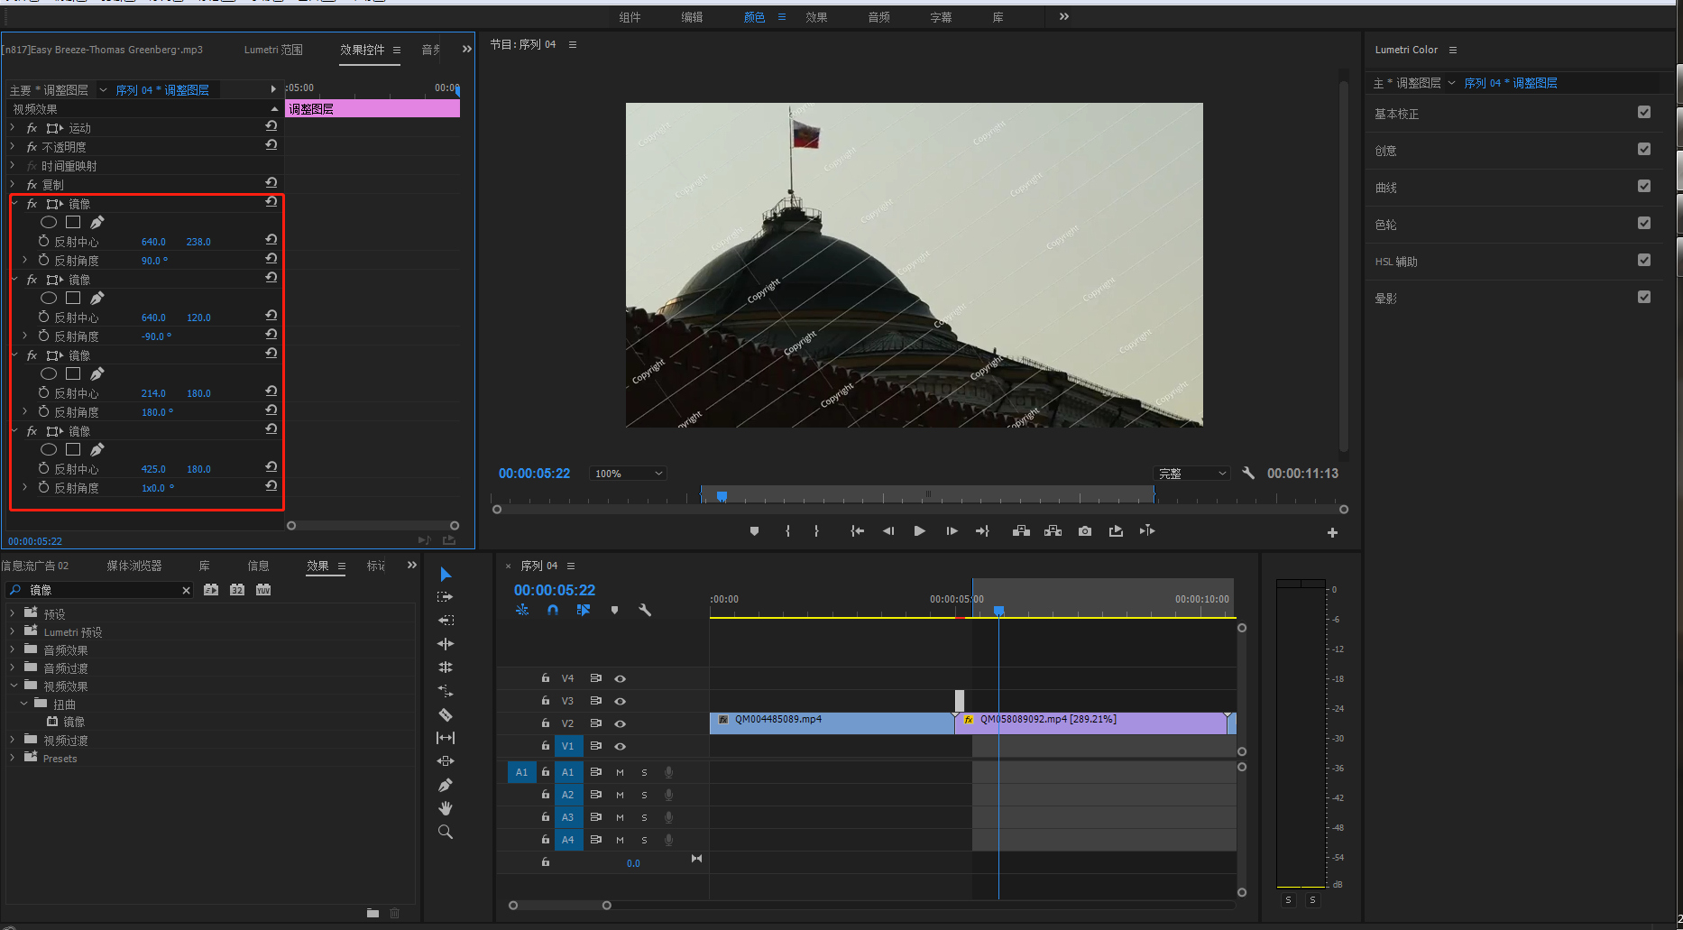Image resolution: width=1683 pixels, height=930 pixels.
Task: Toggle V4 track visibility eye
Action: (620, 678)
